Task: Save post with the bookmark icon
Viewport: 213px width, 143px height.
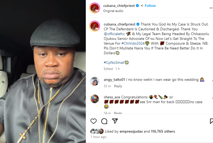Action: point(211,121)
